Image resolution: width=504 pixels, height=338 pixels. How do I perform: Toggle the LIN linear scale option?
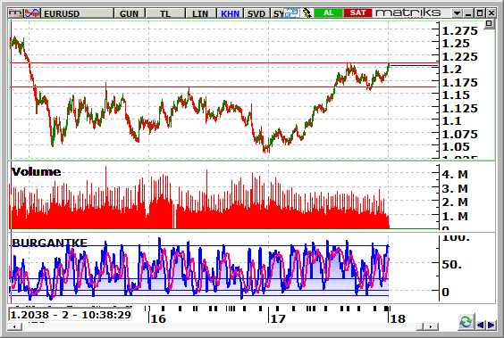coord(200,13)
